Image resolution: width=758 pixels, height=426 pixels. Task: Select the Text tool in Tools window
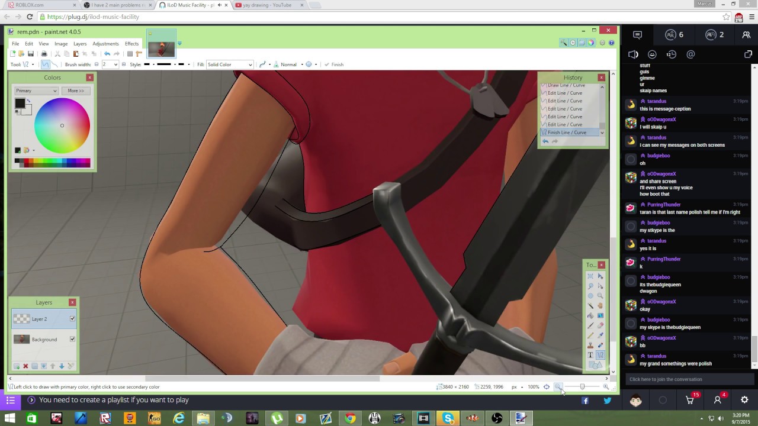tap(590, 355)
